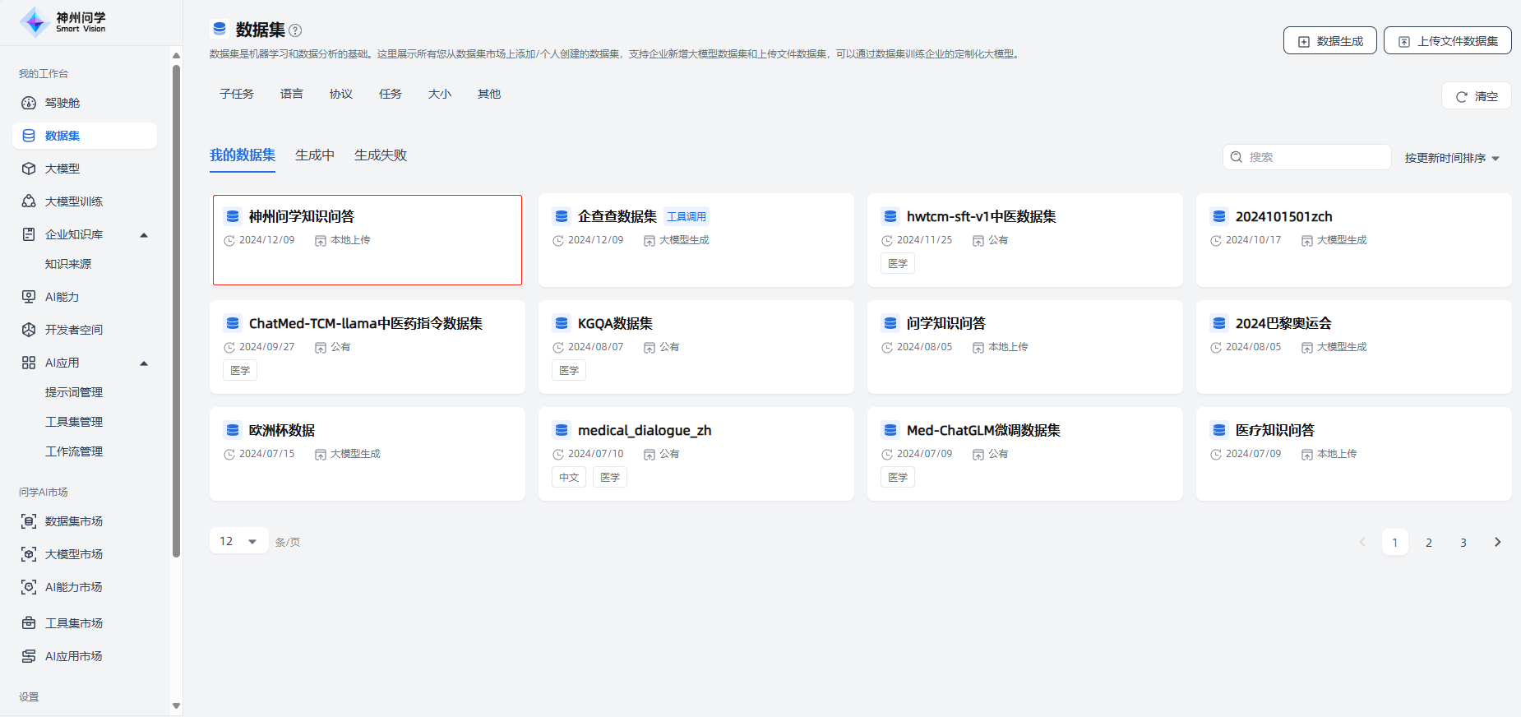Click the 清空 refresh icon button
This screenshot has width=1521, height=717.
pyautogui.click(x=1476, y=96)
